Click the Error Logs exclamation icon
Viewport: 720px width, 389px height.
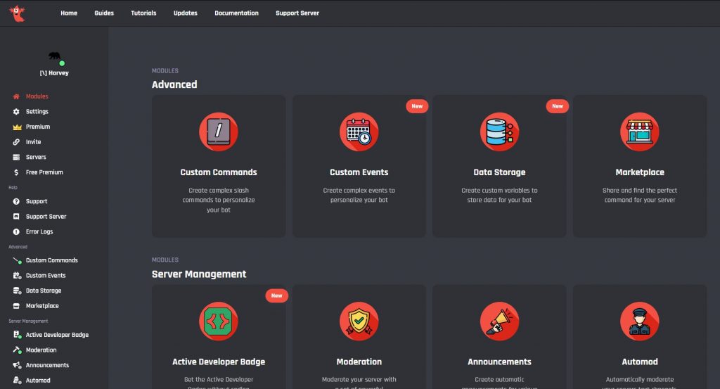coord(16,232)
